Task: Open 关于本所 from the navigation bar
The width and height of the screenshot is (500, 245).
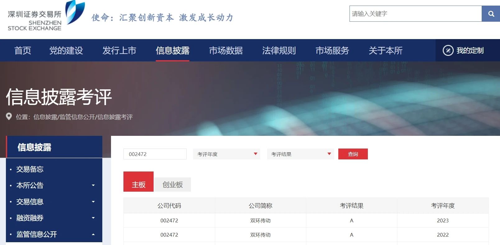Action: point(385,50)
